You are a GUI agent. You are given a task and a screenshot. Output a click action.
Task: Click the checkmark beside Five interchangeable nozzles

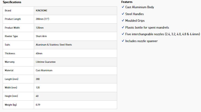point(123,34)
